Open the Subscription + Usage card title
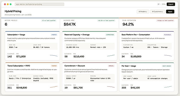Image resolution: width=180 pixels, height=96 pixels. tap(16, 35)
